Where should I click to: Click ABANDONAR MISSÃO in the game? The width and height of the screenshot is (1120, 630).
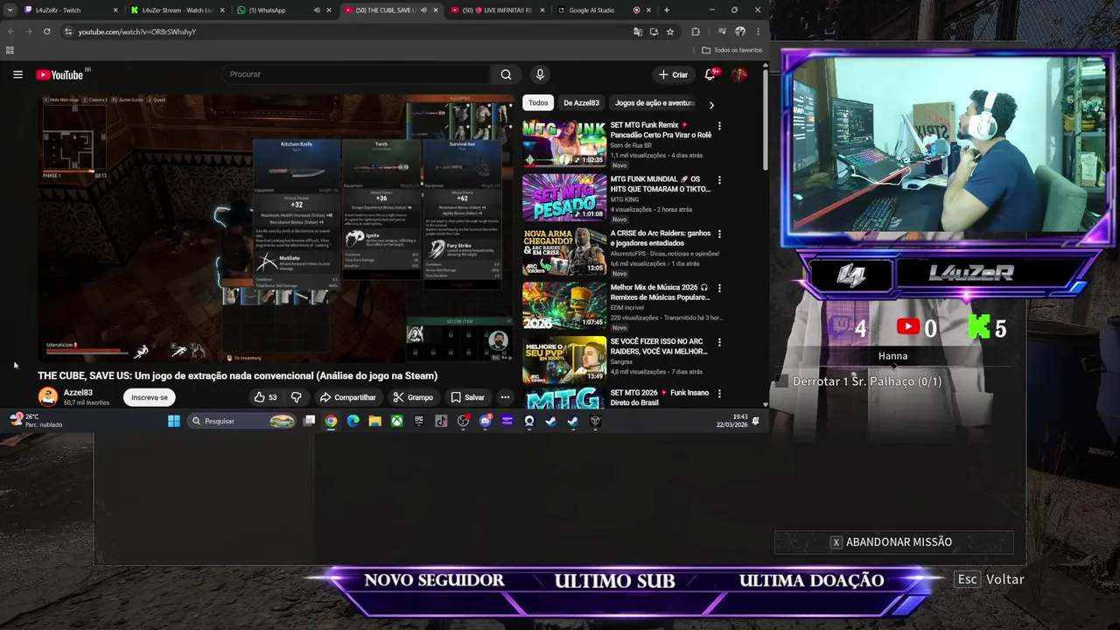pyautogui.click(x=893, y=542)
